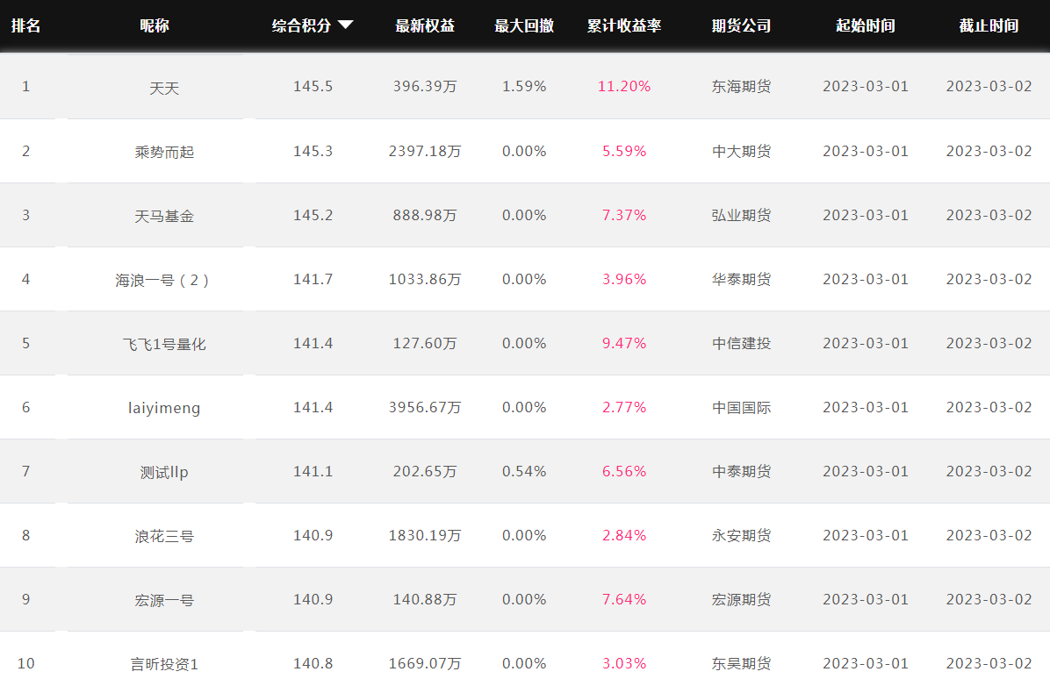Click equity value 2397.18万
The width and height of the screenshot is (1050, 693).
point(425,151)
